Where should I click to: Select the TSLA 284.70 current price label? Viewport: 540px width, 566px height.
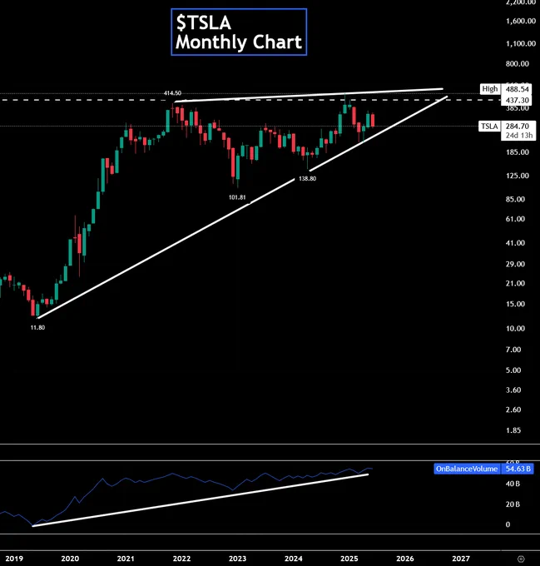click(x=507, y=126)
